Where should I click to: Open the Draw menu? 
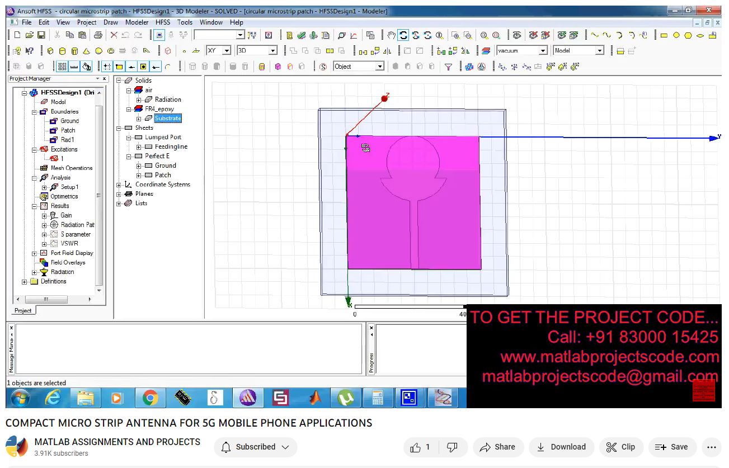coord(111,22)
